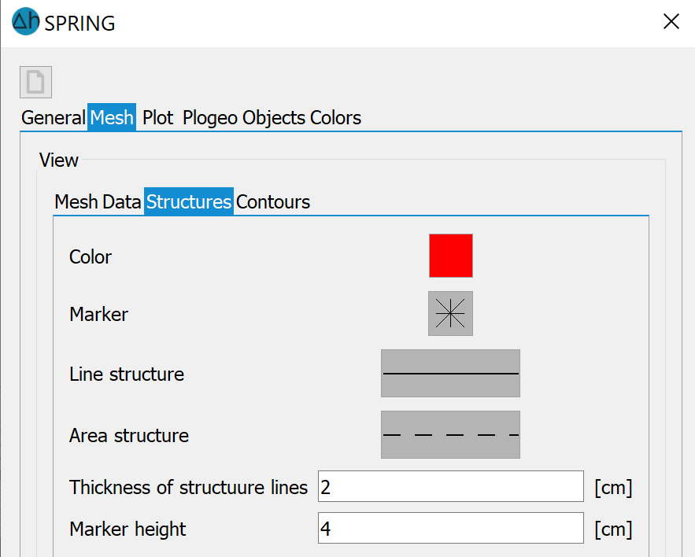695x557 pixels.
Task: Open the dashed Area structure style selector
Action: click(x=450, y=434)
